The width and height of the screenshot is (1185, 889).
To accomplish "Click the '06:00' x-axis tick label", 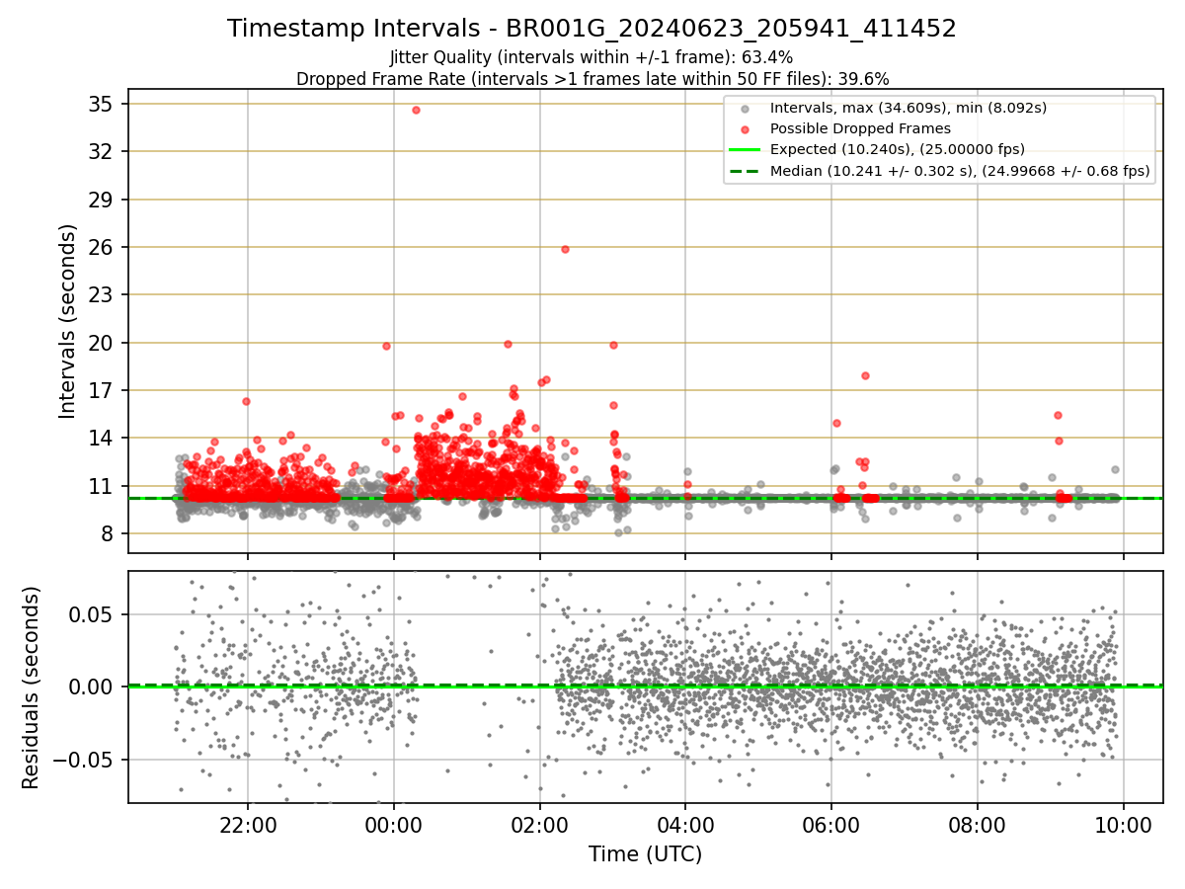I will 831,824.
